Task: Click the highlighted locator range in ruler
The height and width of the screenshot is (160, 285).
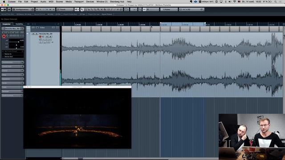Action: click(183, 24)
